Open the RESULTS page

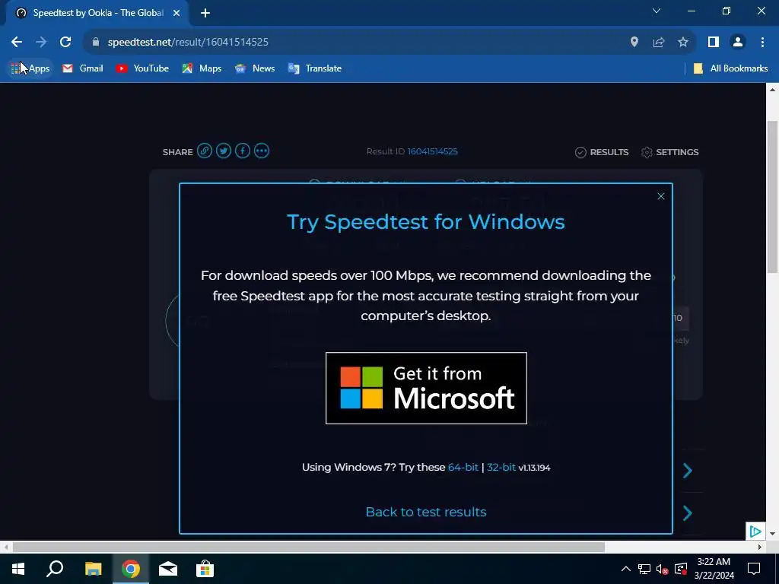point(602,152)
